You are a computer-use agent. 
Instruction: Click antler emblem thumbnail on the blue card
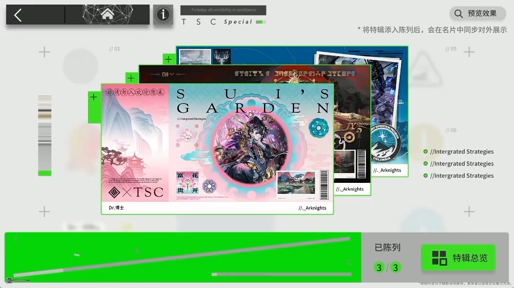pos(222,56)
